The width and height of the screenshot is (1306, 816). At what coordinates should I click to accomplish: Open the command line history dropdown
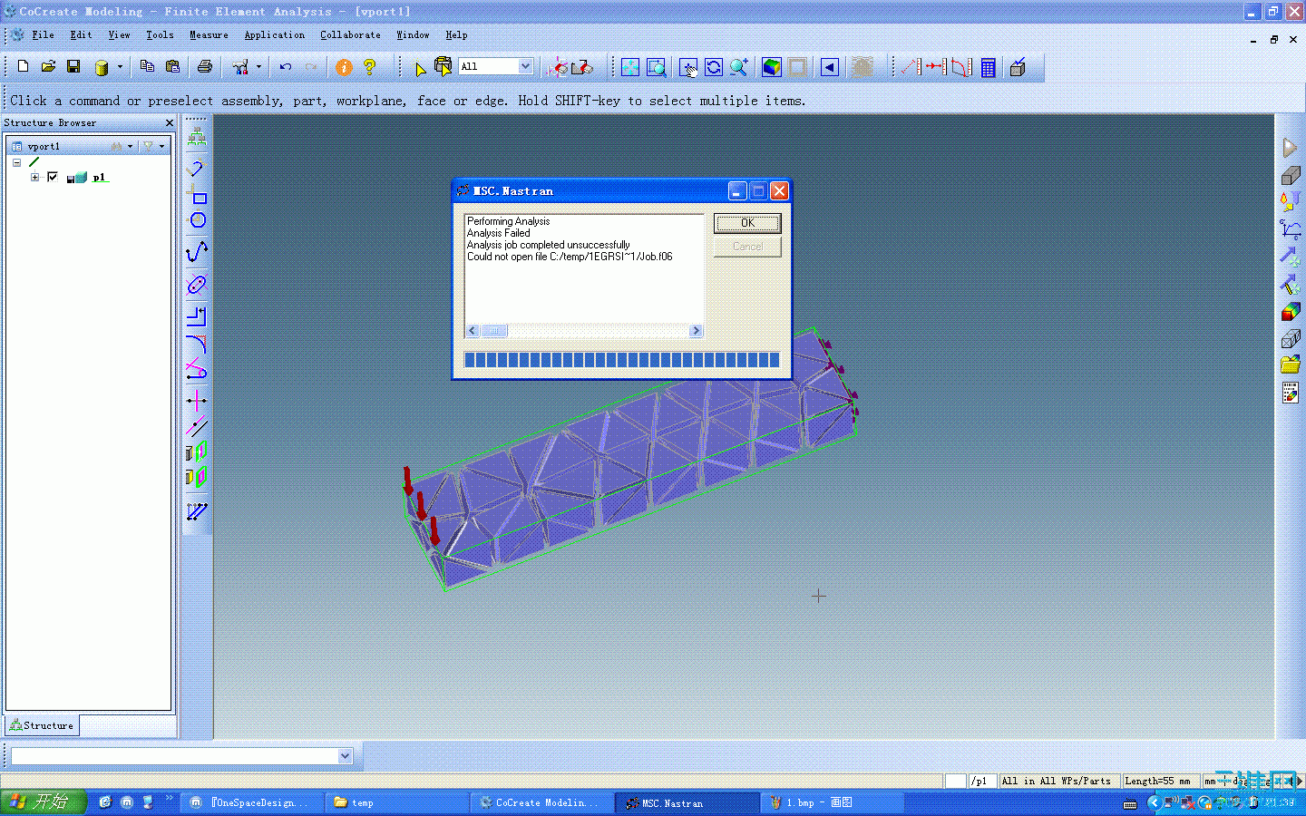(345, 756)
